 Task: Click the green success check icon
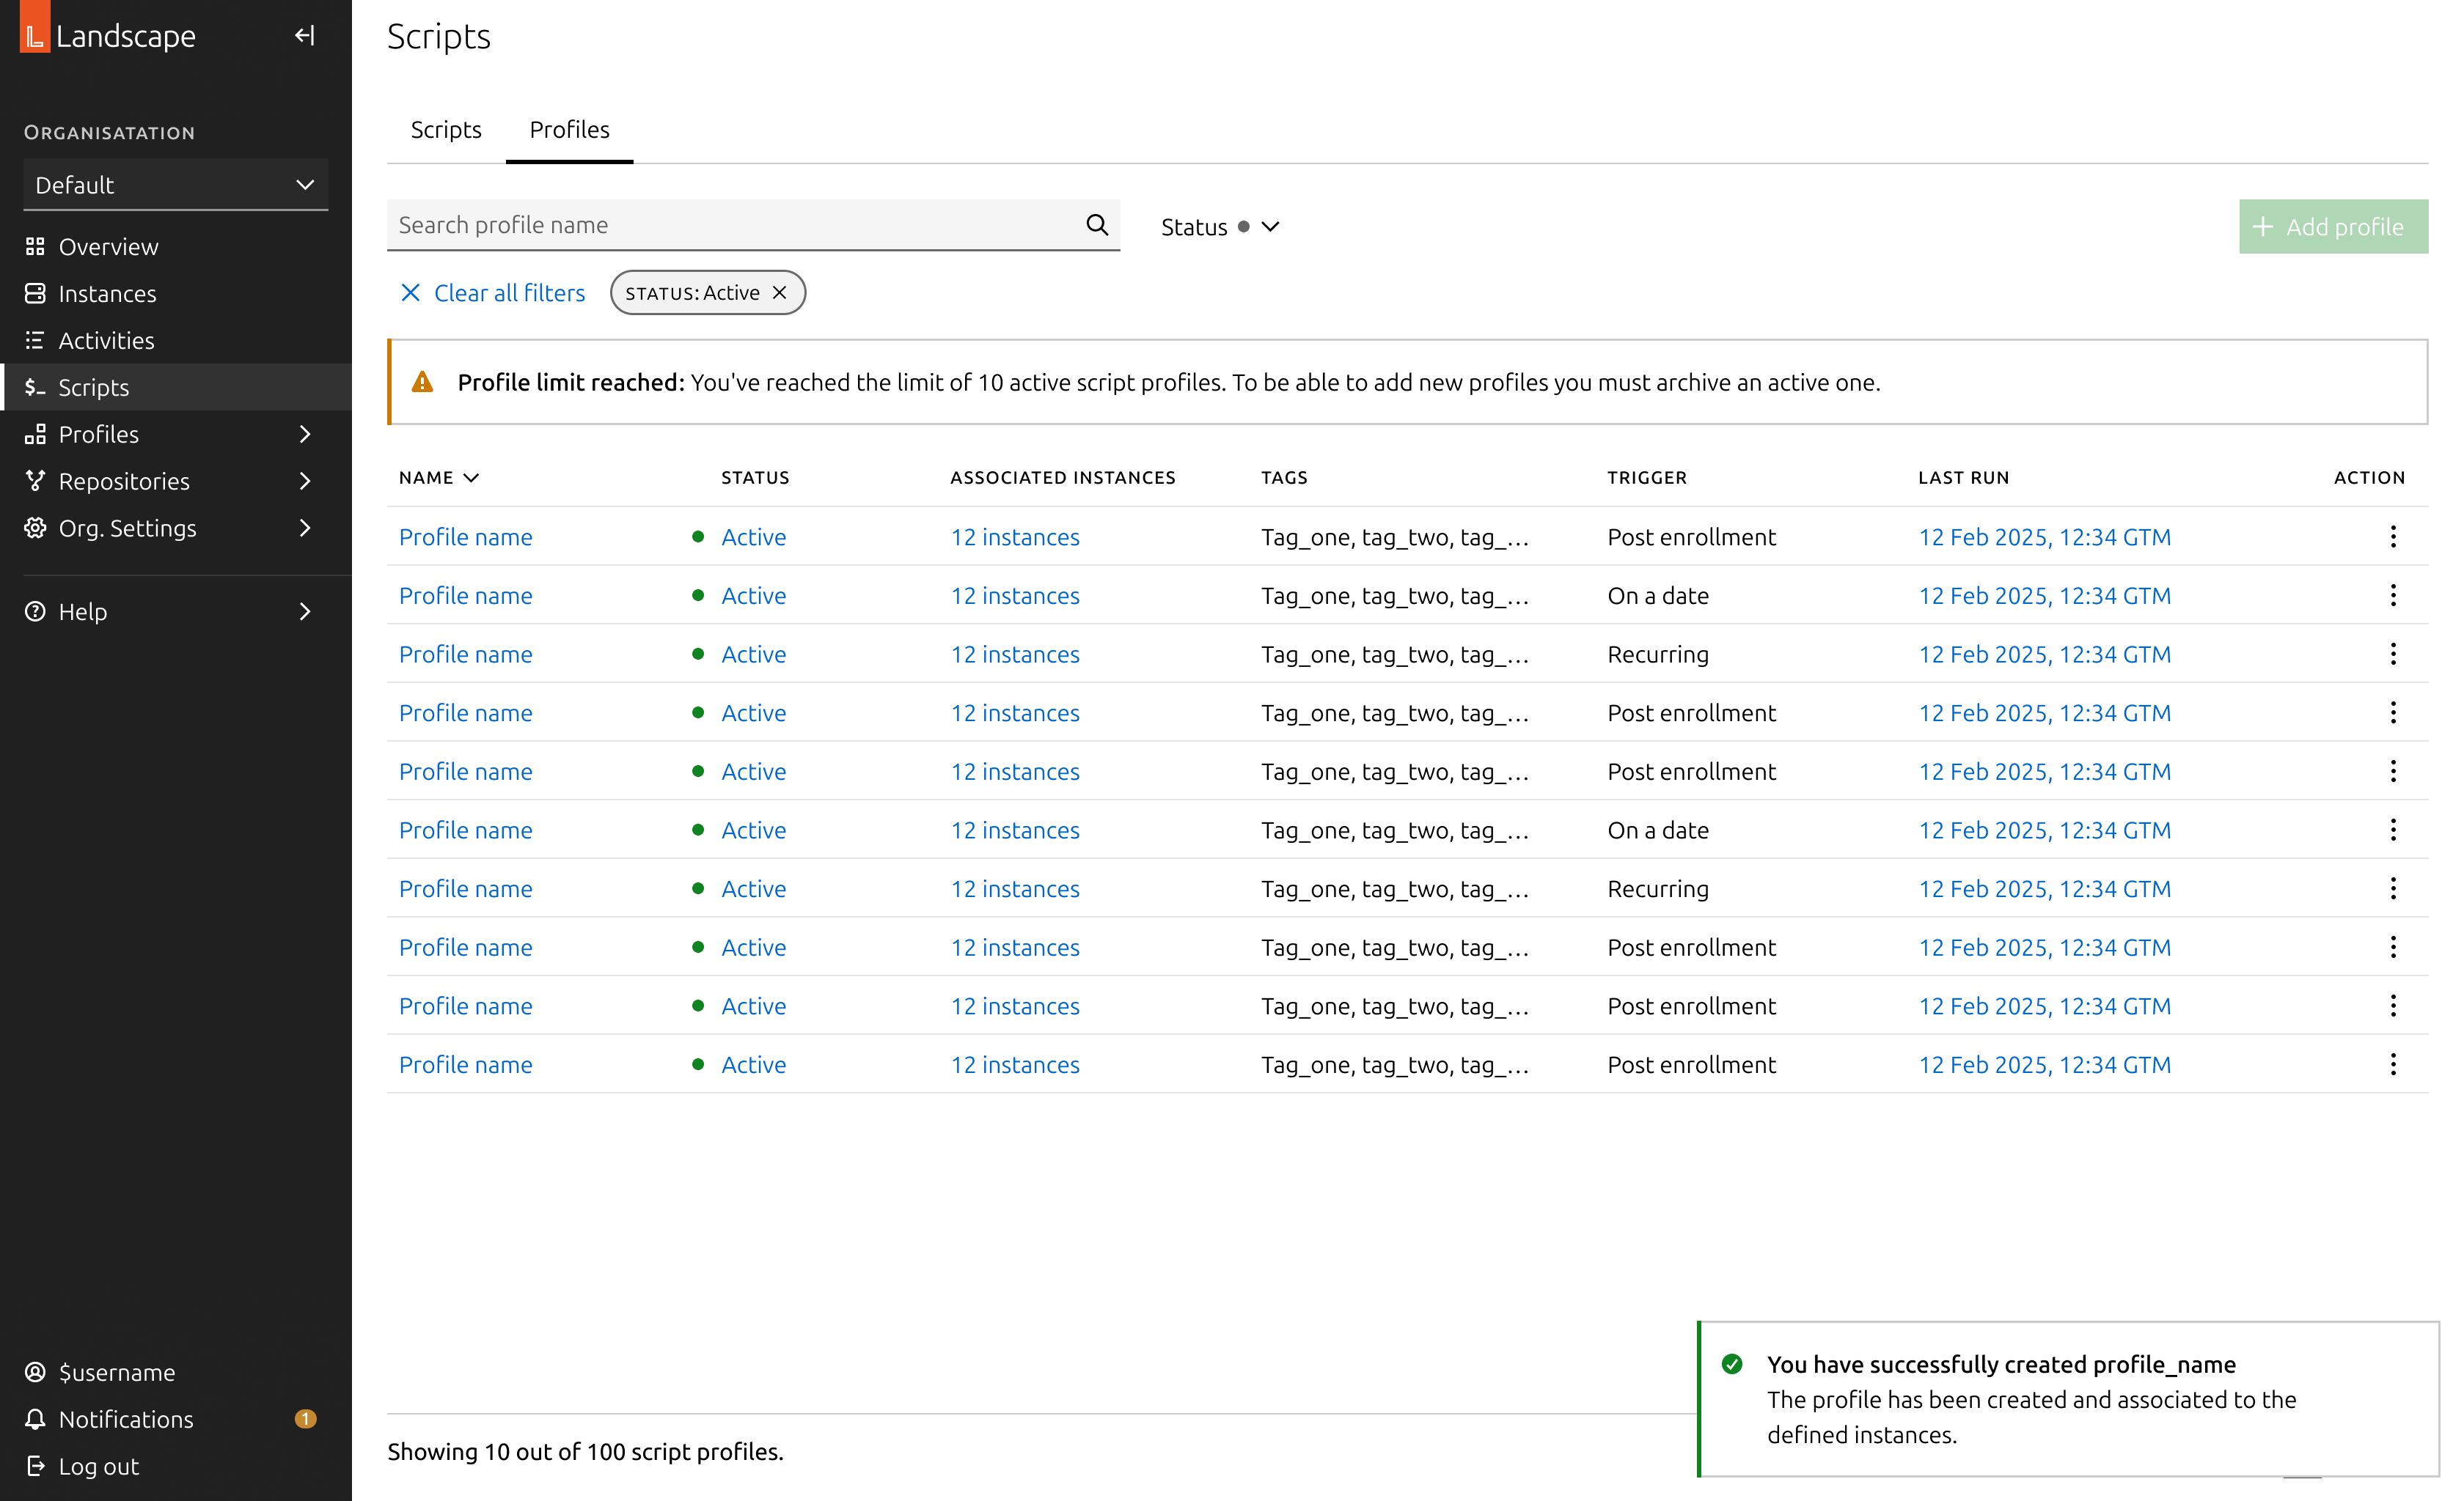[1732, 1364]
